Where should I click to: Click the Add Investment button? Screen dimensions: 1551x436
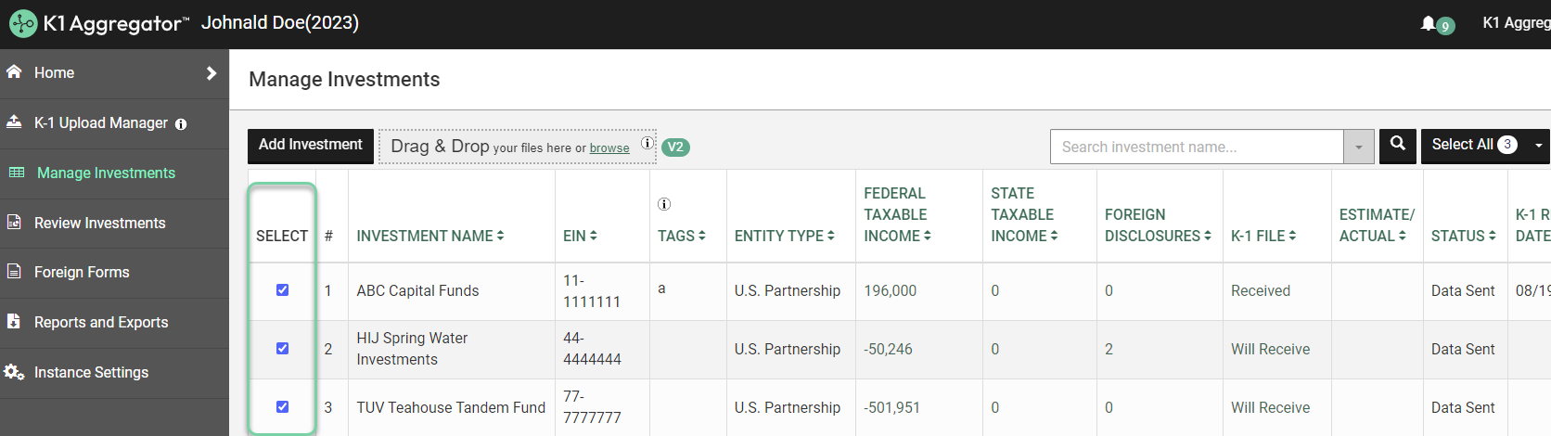(311, 146)
